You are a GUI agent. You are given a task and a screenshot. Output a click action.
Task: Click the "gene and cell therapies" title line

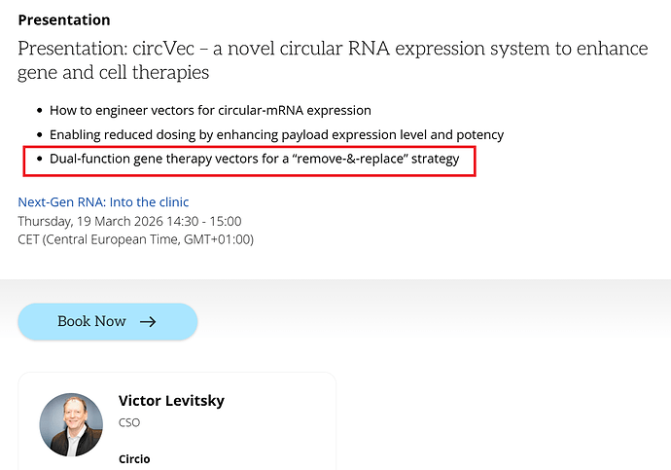[113, 73]
